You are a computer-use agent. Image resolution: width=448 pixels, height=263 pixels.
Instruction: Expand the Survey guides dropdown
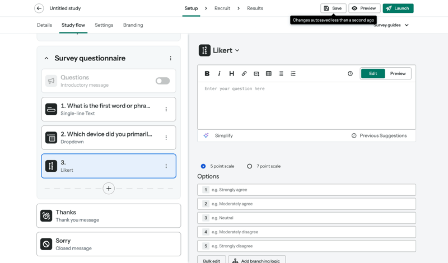pos(391,25)
